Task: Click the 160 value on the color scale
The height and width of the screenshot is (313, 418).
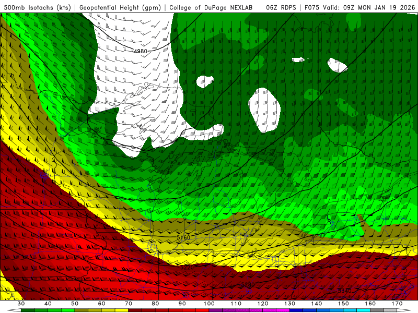Action: coord(370,304)
